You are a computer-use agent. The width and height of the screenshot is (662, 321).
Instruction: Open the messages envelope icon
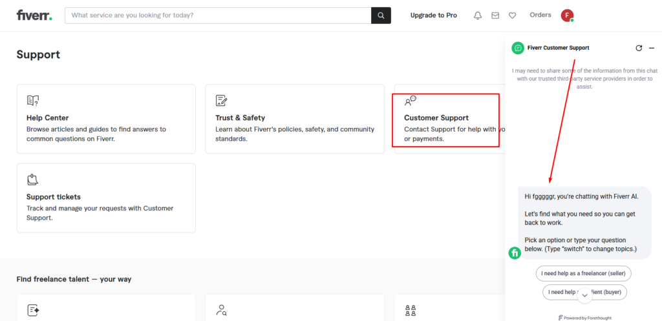495,16
